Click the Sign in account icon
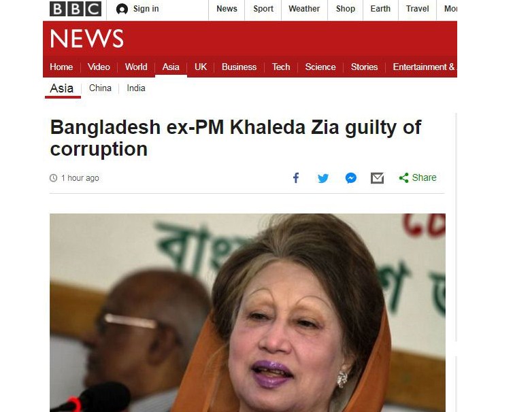 point(122,9)
